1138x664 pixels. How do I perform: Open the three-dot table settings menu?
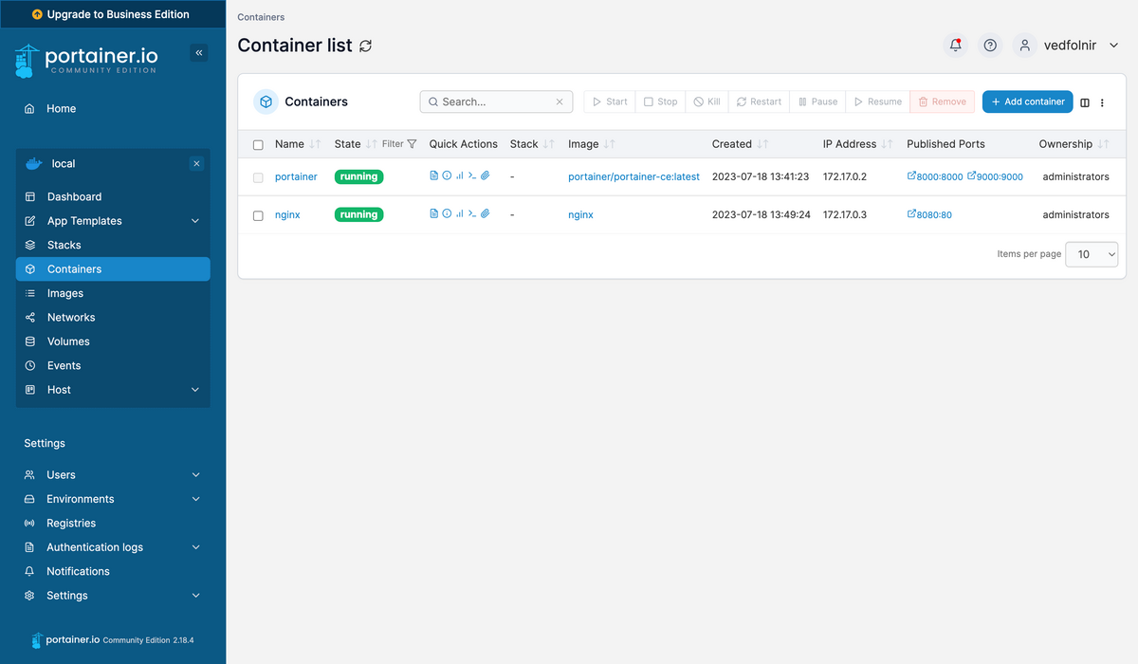tap(1102, 102)
